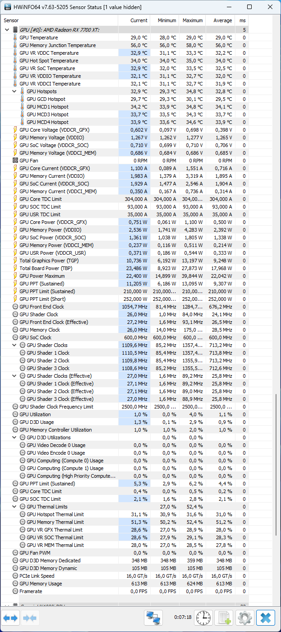This screenshot has height=632, width=281.
Task: Click clock icon beside GPU Front End Clock
Action: [15, 307]
